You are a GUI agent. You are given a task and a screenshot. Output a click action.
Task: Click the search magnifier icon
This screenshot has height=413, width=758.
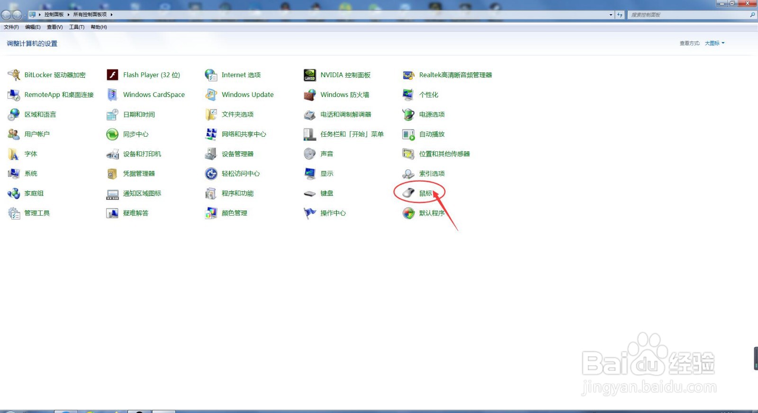752,15
